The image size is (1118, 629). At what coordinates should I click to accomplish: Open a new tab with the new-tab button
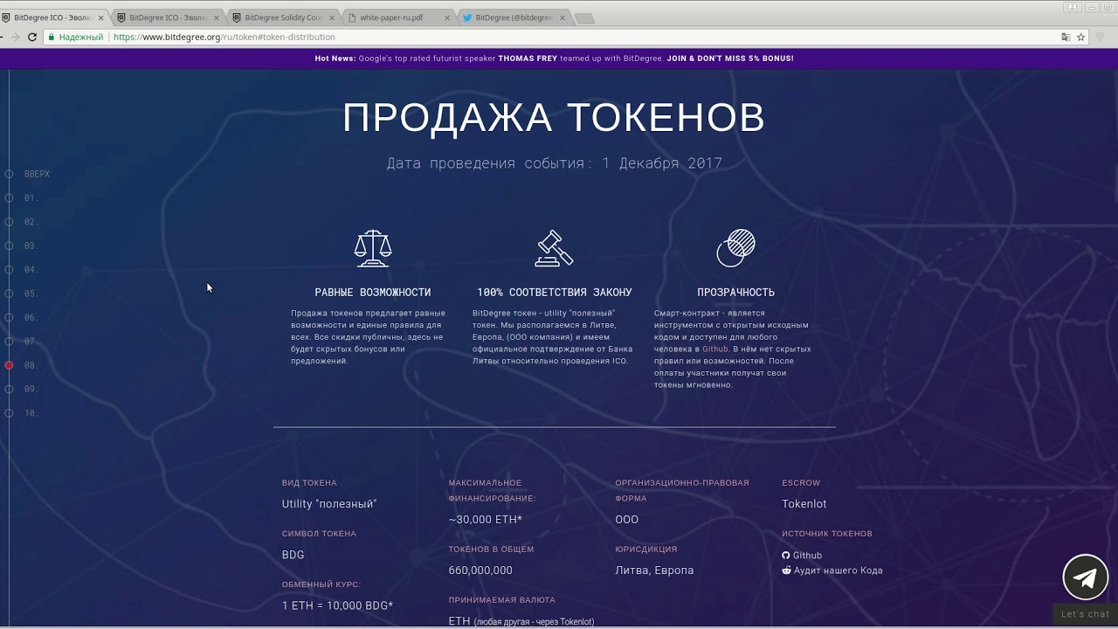click(585, 18)
